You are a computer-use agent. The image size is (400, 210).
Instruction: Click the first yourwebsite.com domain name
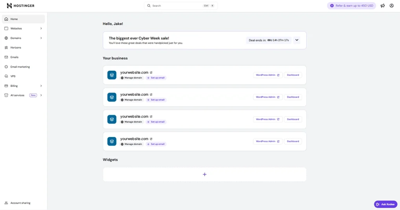pyautogui.click(x=134, y=73)
